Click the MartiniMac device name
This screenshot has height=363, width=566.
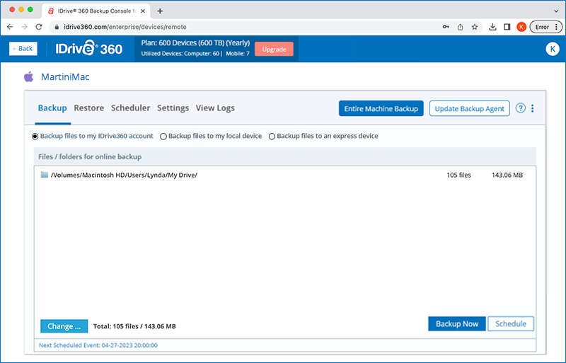click(x=65, y=77)
